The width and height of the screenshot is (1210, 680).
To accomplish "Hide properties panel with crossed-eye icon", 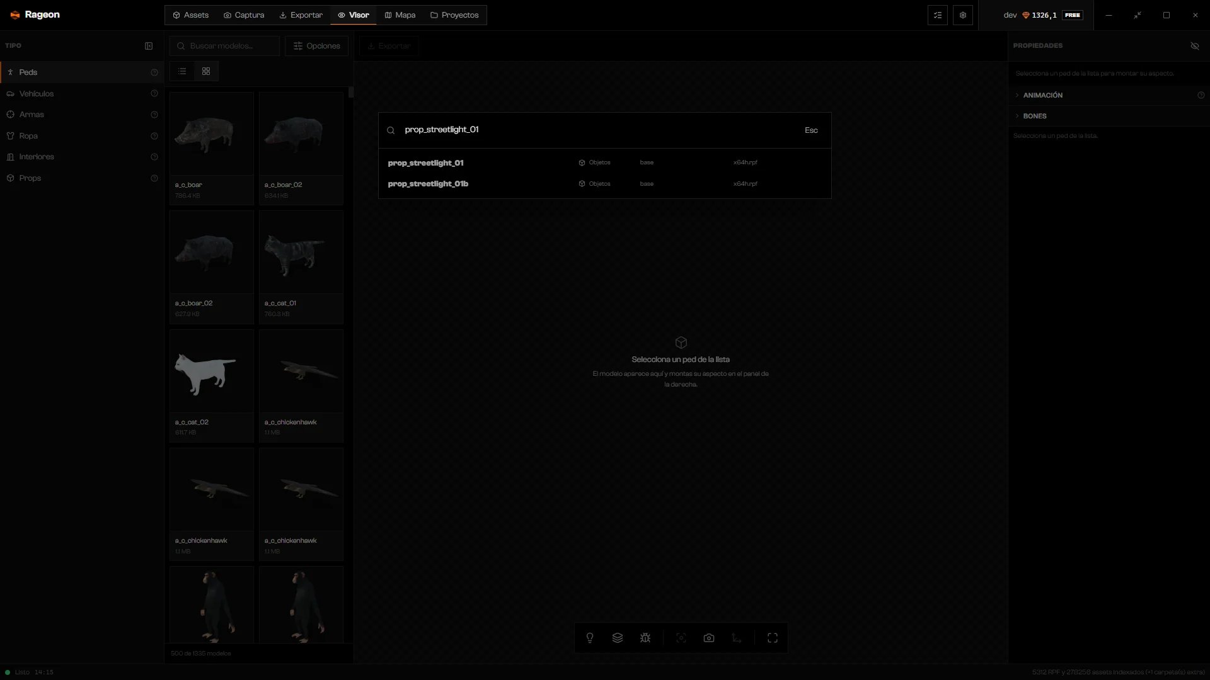I will pyautogui.click(x=1195, y=46).
